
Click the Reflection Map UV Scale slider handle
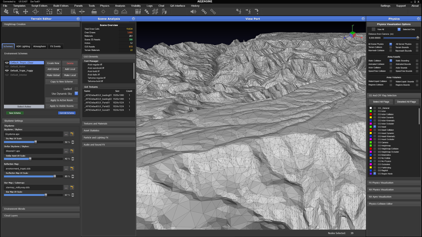55,176
